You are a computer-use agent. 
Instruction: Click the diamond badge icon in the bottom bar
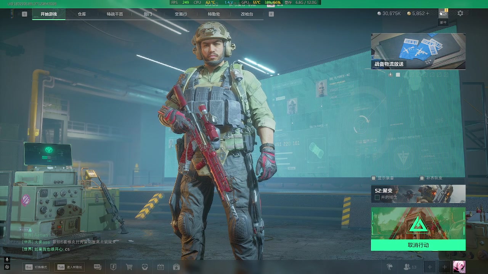click(x=145, y=267)
